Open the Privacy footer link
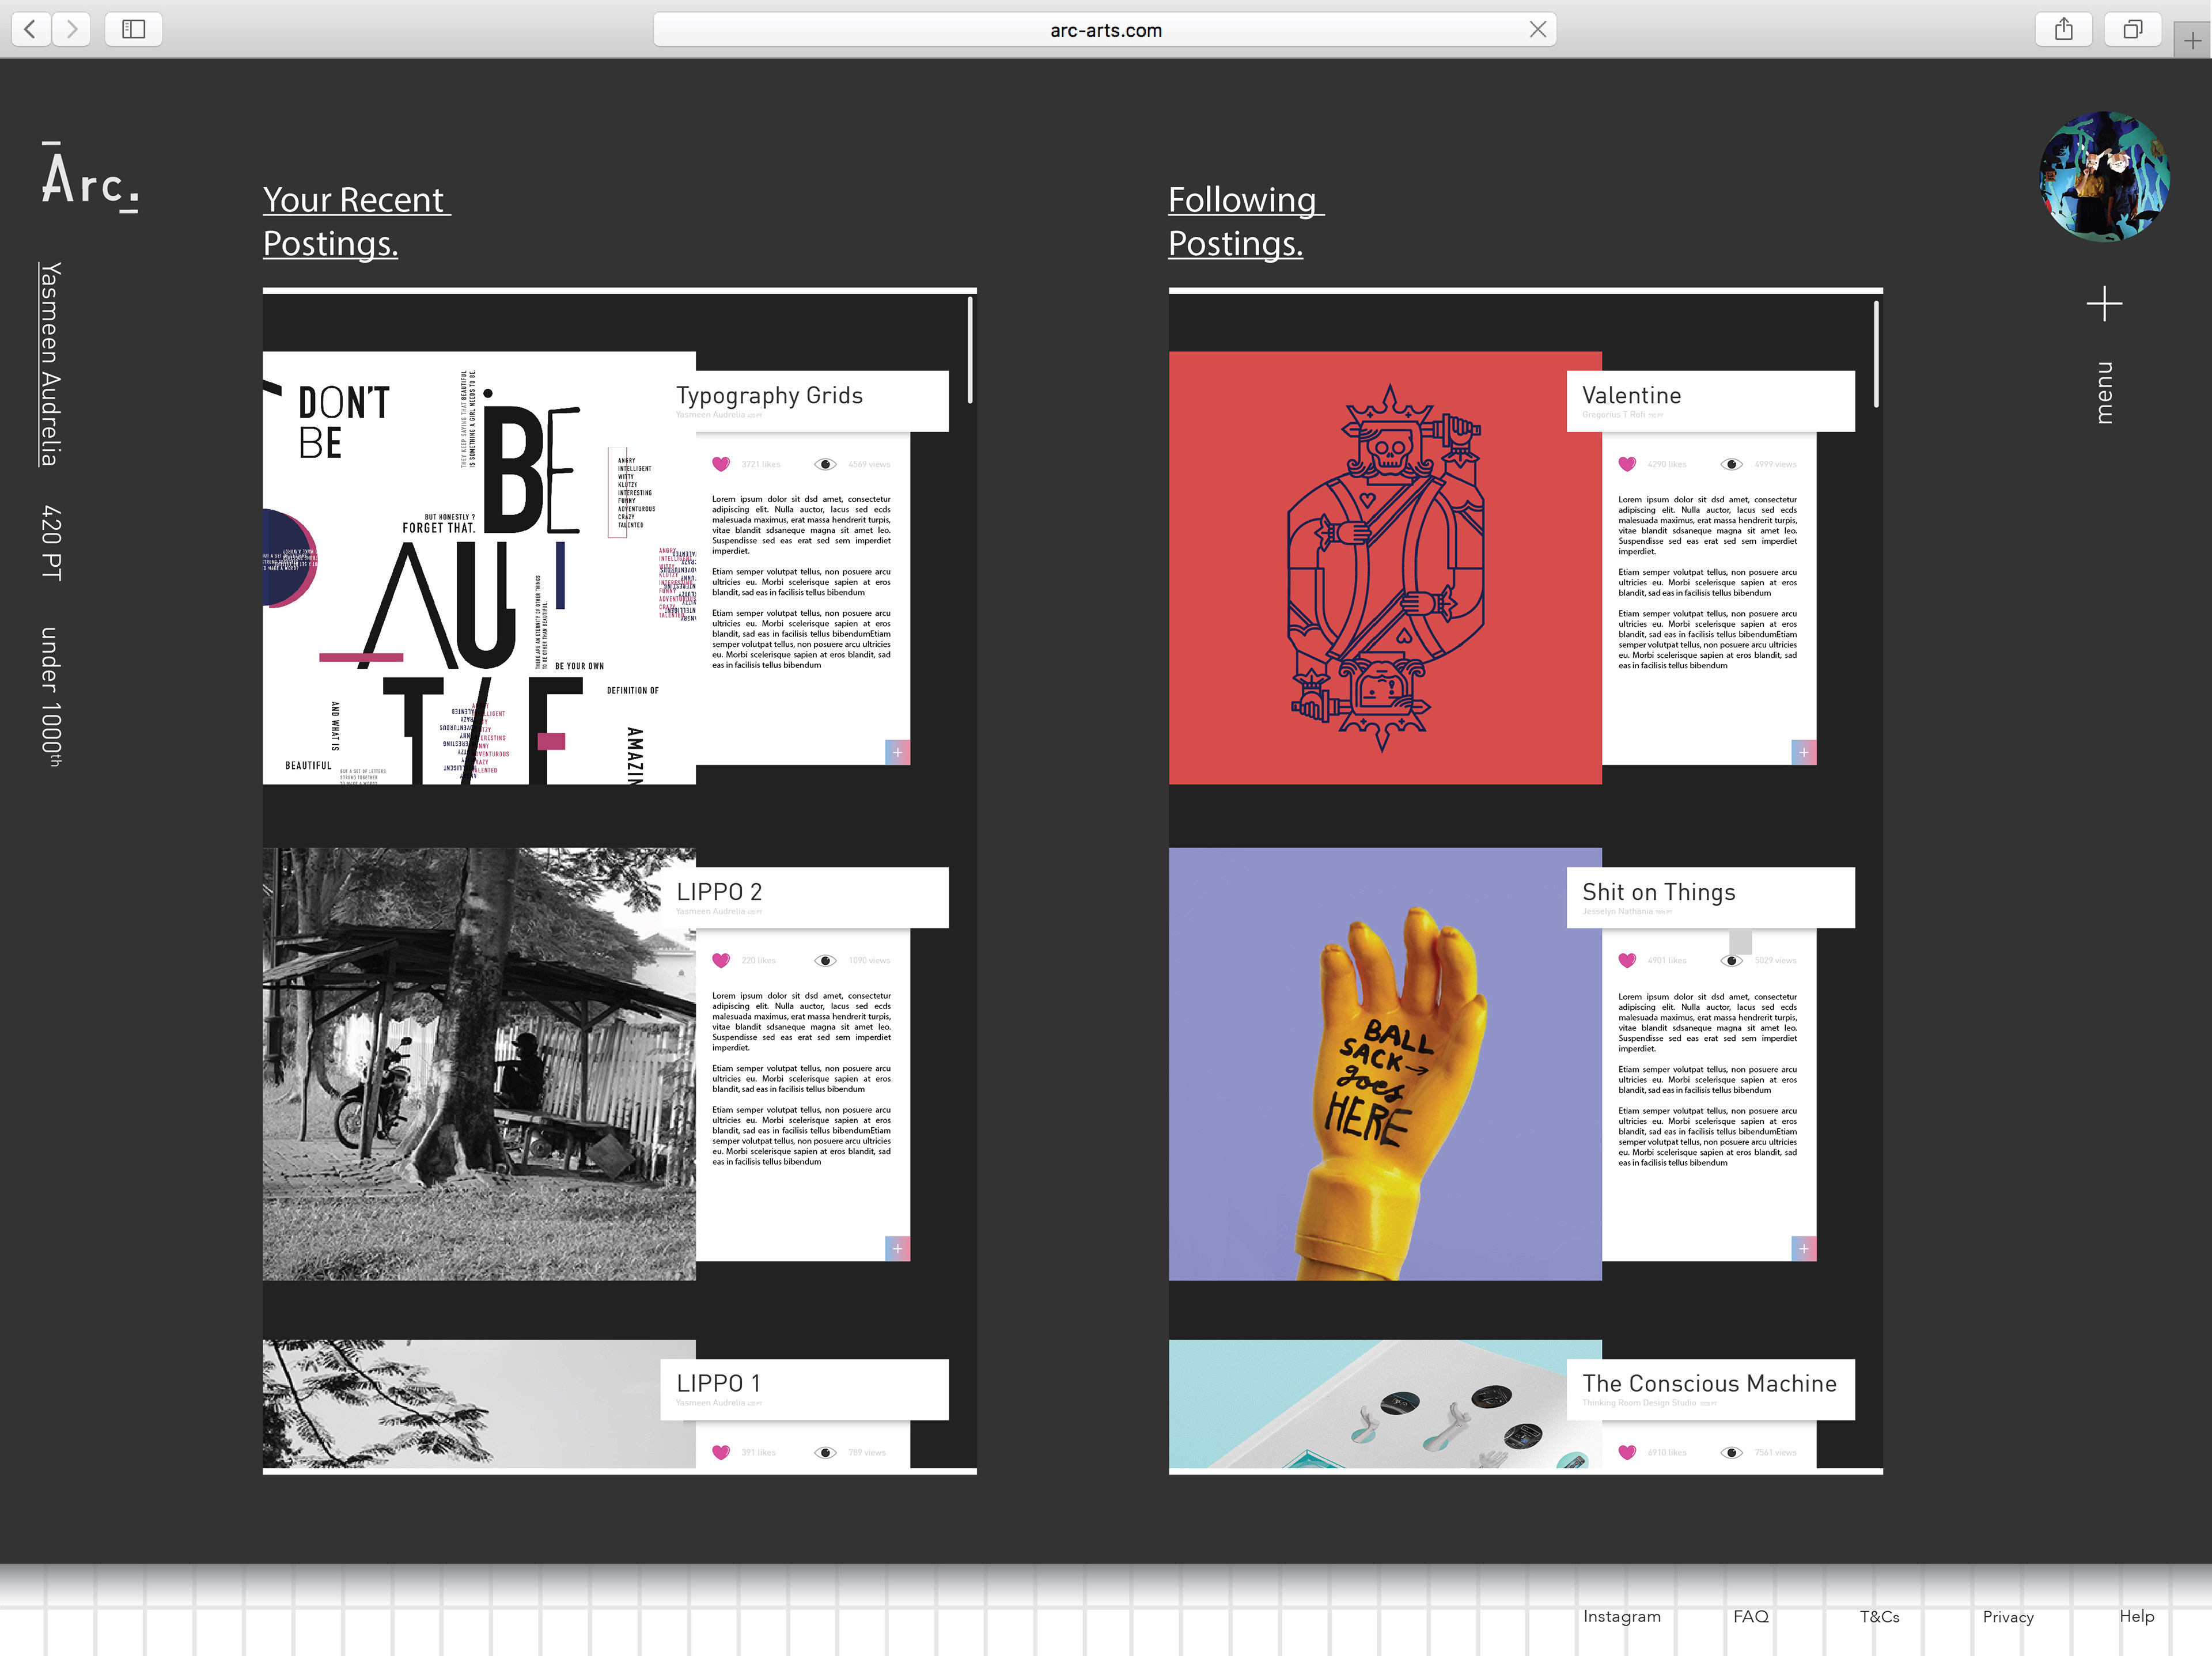The height and width of the screenshot is (1656, 2212). 2008,1617
